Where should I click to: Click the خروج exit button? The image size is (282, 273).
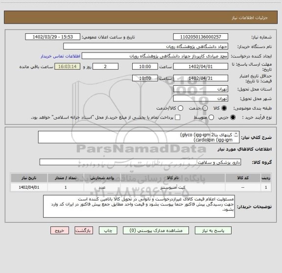tap(60, 230)
